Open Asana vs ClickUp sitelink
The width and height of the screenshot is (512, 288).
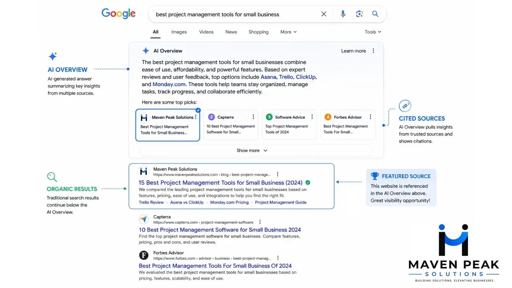click(187, 202)
